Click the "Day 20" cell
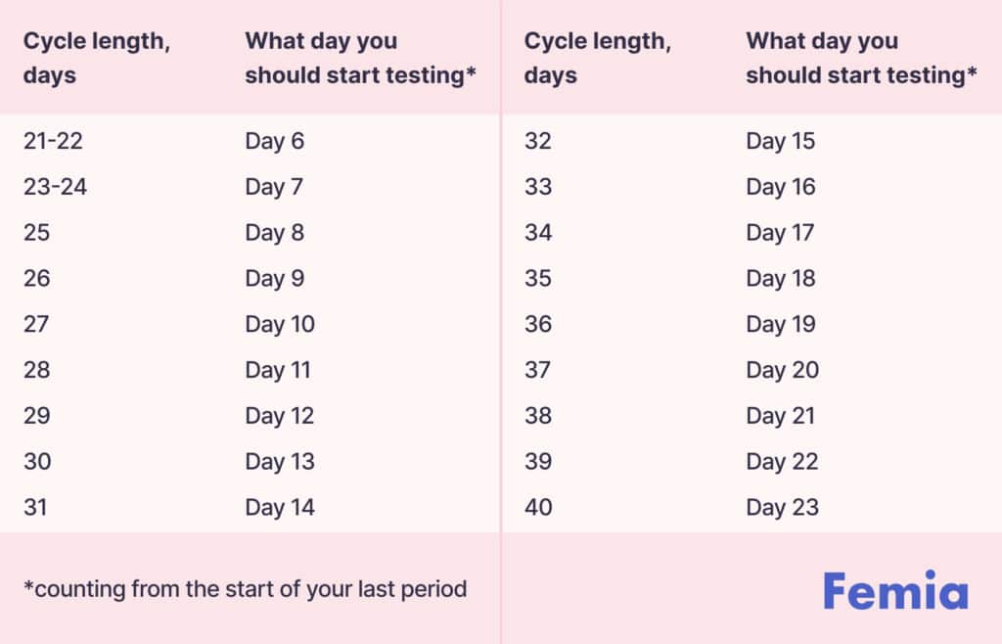Viewport: 1002px width, 644px height. pos(782,370)
